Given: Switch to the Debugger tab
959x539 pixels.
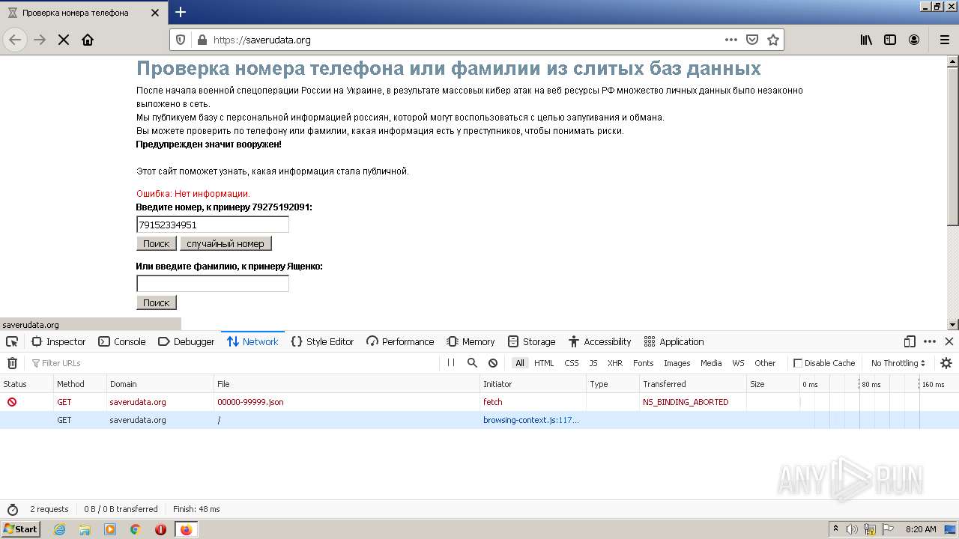Looking at the screenshot, I should [x=187, y=341].
